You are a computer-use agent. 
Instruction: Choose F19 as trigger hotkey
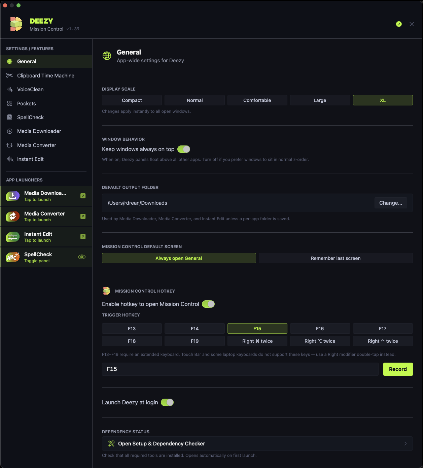(x=195, y=341)
